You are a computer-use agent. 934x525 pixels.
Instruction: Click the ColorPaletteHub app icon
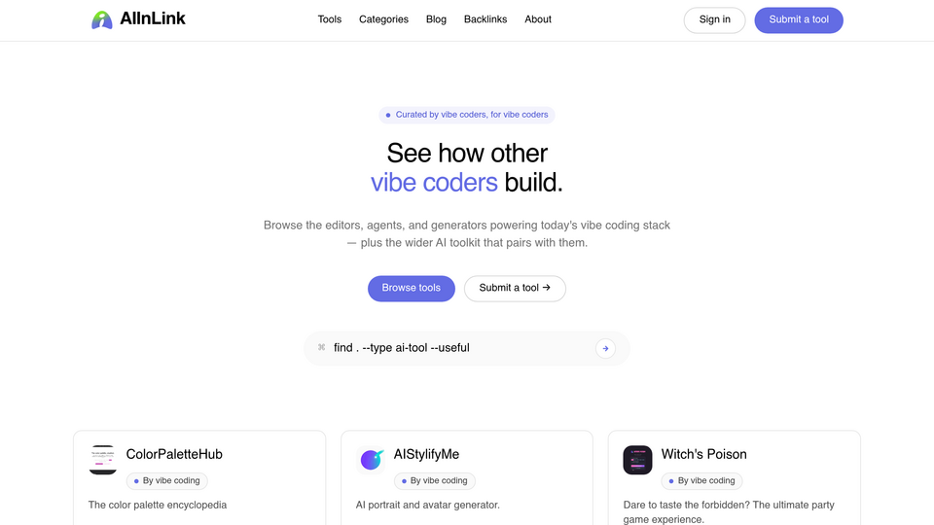click(x=102, y=460)
